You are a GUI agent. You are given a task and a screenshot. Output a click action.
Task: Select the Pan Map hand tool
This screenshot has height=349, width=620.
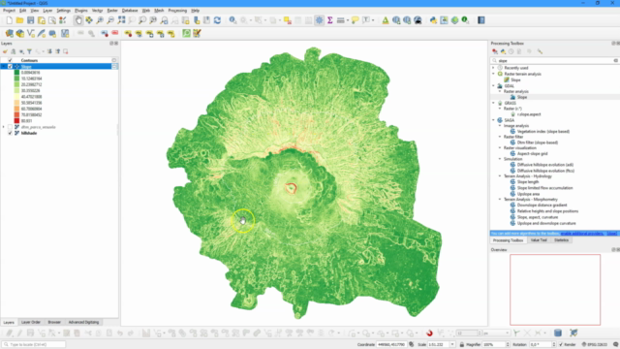coord(78,20)
